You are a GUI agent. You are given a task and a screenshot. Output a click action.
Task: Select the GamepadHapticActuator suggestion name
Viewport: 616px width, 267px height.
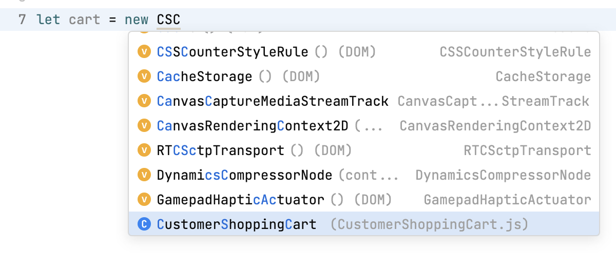click(240, 199)
